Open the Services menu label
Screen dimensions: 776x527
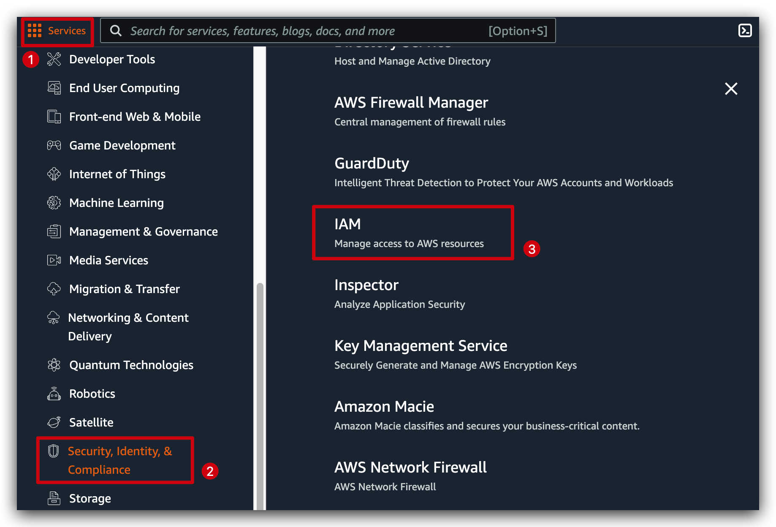click(67, 30)
